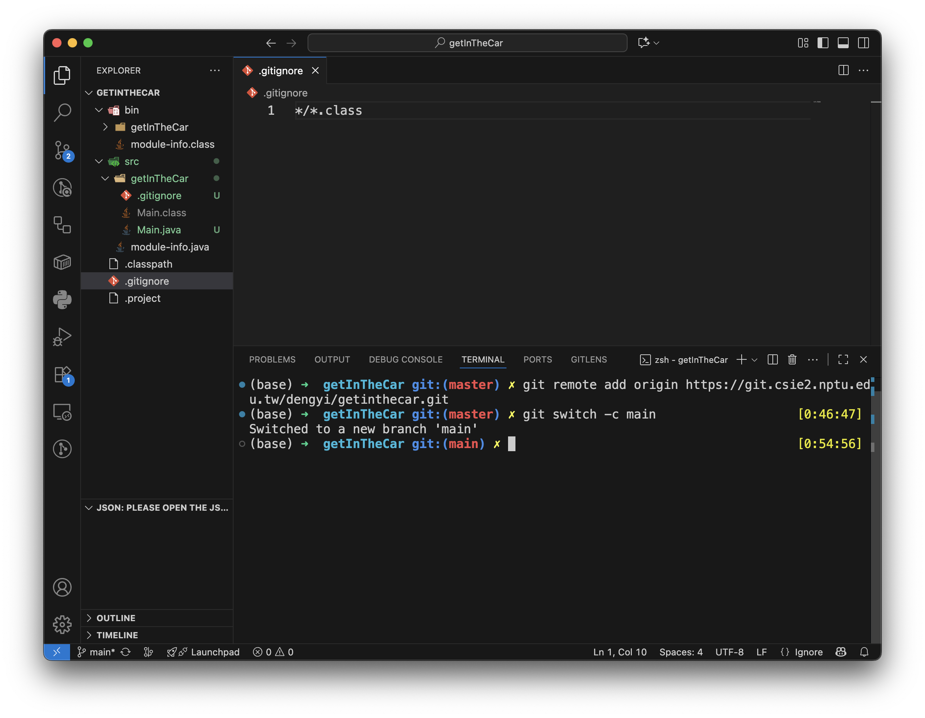Toggle the secondary side bar
This screenshot has height=718, width=925.
point(863,43)
